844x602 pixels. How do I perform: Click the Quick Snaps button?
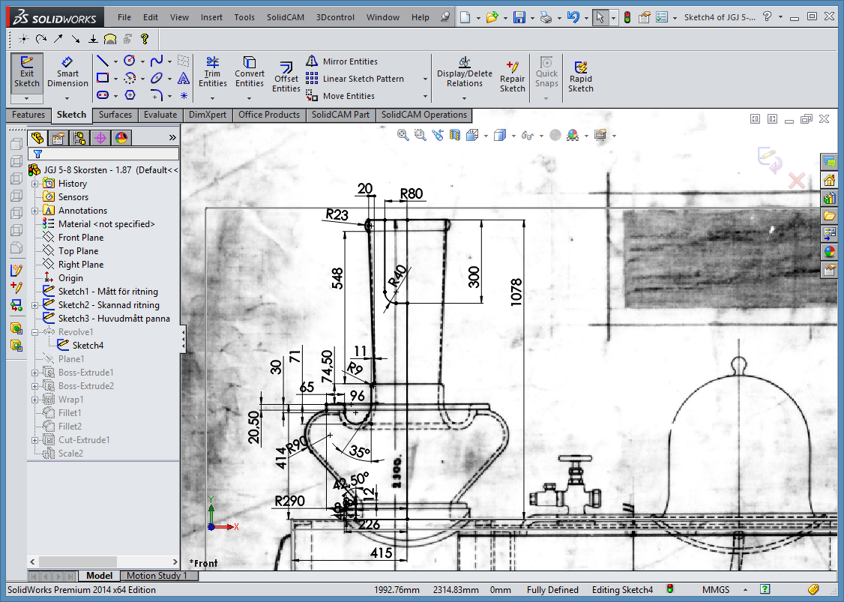click(546, 72)
